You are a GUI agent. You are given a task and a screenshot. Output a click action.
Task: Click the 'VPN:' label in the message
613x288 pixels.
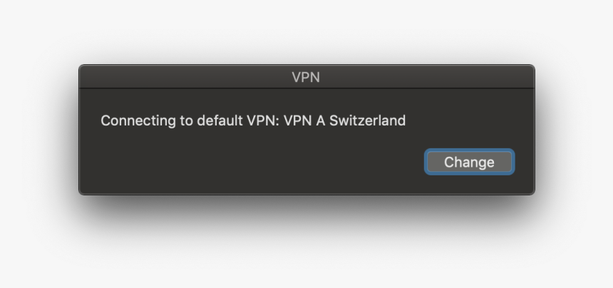point(263,120)
